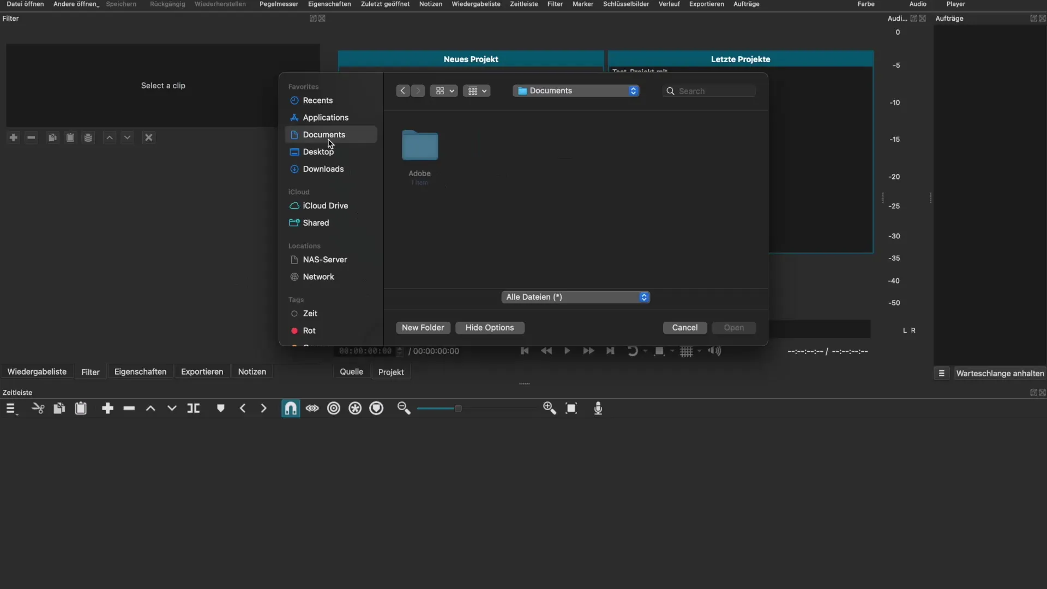
Task: Switch to bottom Exportieren tab
Action: [x=202, y=371]
